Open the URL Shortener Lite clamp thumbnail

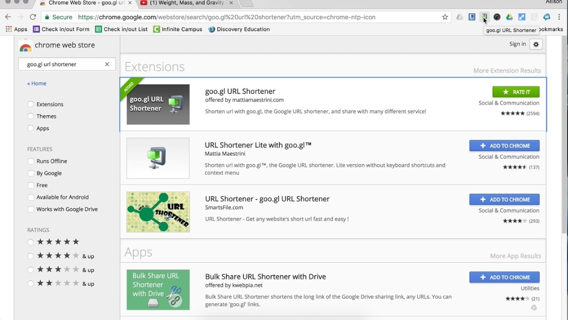coord(158,158)
